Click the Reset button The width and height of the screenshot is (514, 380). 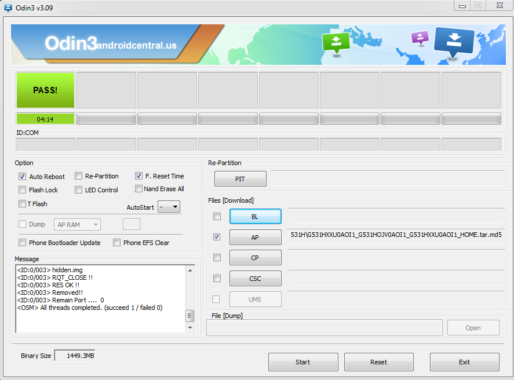pos(378,362)
